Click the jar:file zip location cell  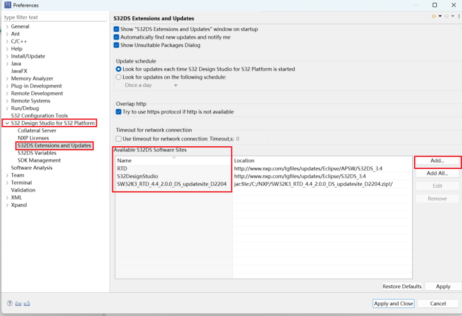click(313, 184)
